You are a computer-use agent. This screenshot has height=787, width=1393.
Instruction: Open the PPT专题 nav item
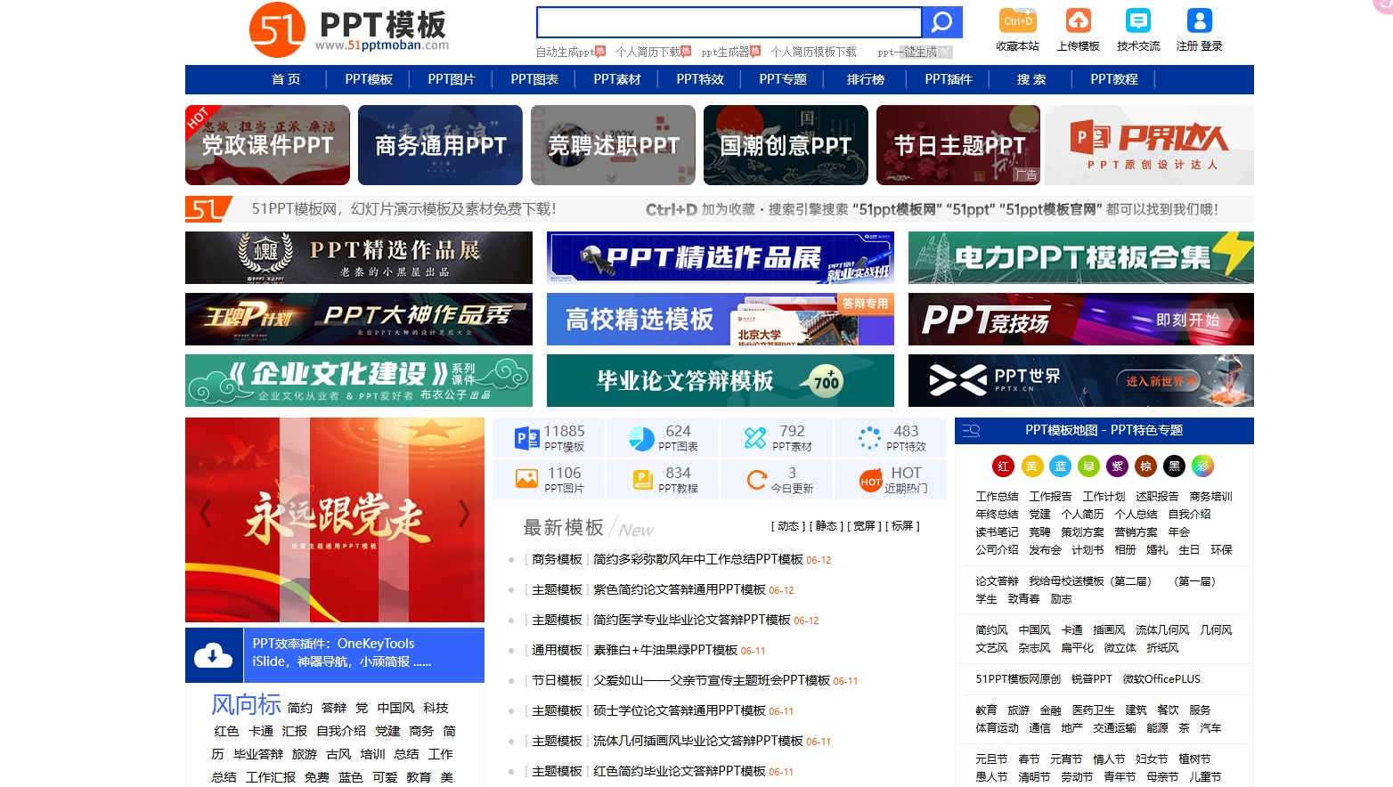point(783,79)
